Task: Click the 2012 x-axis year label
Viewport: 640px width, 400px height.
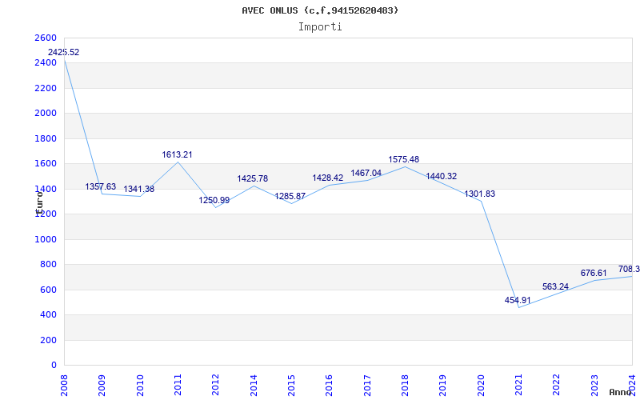Action: (216, 385)
